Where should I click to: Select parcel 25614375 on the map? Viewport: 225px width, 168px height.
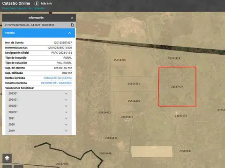tap(120, 60)
